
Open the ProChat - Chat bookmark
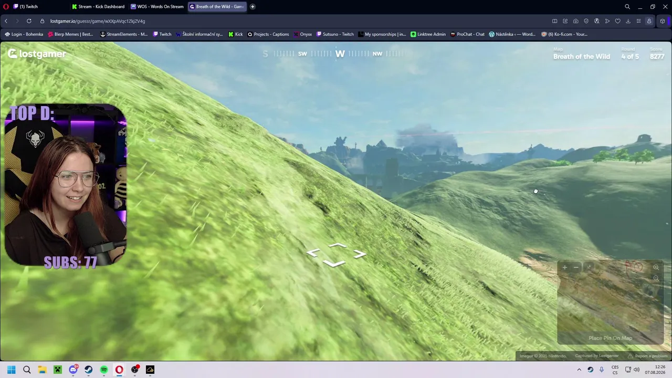(467, 34)
